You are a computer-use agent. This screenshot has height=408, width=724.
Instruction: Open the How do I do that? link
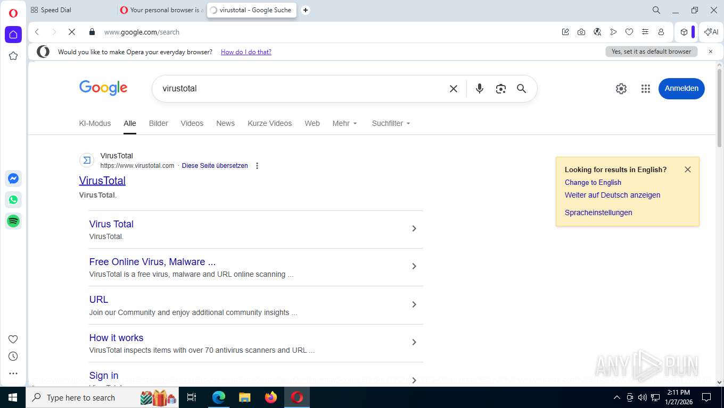pyautogui.click(x=246, y=52)
